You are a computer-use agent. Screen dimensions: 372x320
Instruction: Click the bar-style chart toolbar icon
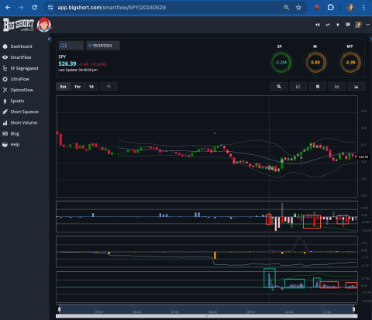337,87
